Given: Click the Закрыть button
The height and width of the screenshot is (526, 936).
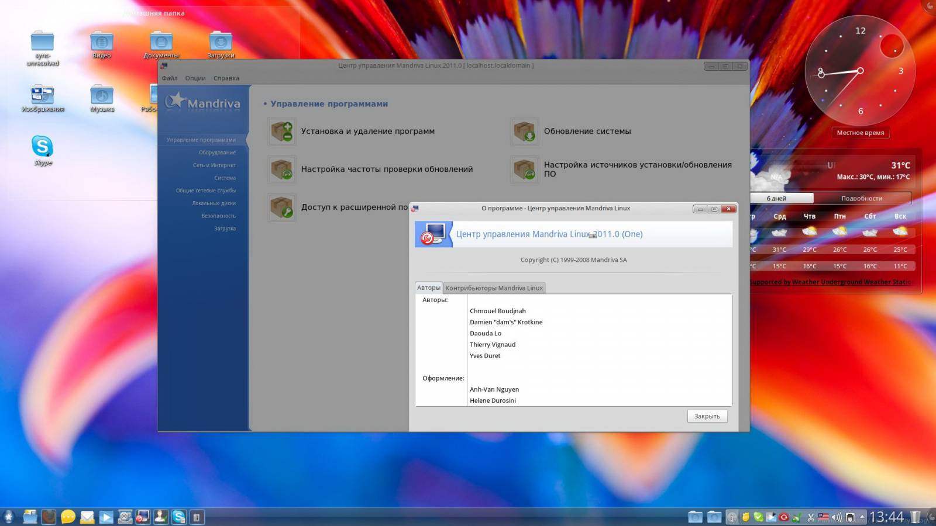Looking at the screenshot, I should coord(707,416).
